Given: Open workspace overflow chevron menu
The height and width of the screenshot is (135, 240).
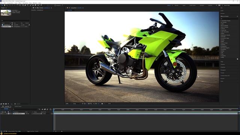Looking at the screenshot, I should pos(216,5).
